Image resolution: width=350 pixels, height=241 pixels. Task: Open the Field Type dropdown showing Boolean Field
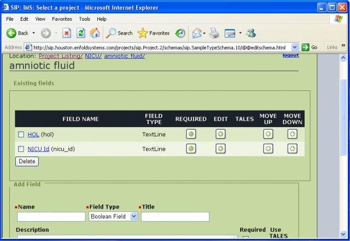click(x=113, y=216)
